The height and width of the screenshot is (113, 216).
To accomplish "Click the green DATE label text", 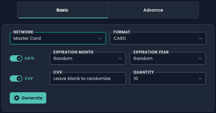I will pyautogui.click(x=29, y=58).
